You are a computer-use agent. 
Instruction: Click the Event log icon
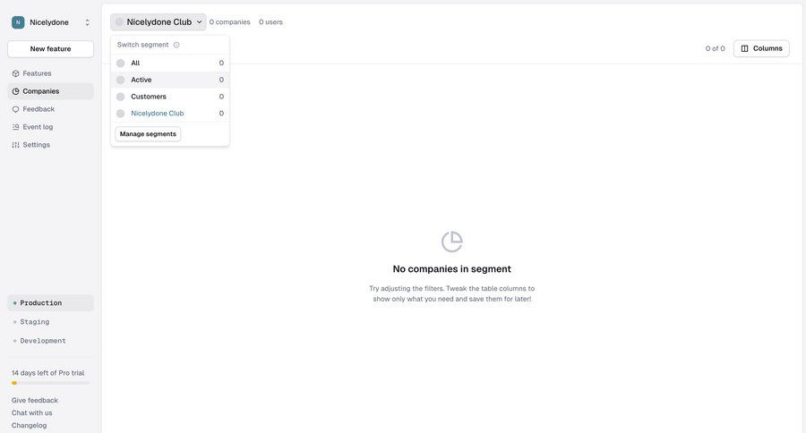tap(15, 127)
